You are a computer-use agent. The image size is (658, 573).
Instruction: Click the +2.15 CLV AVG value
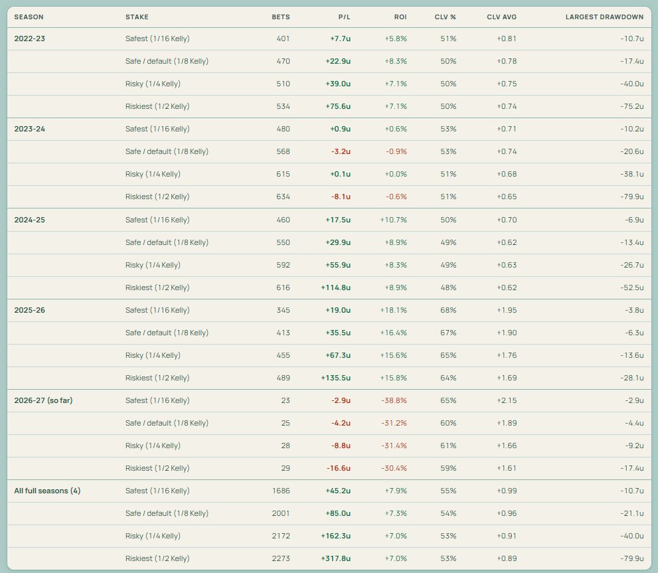pos(507,400)
